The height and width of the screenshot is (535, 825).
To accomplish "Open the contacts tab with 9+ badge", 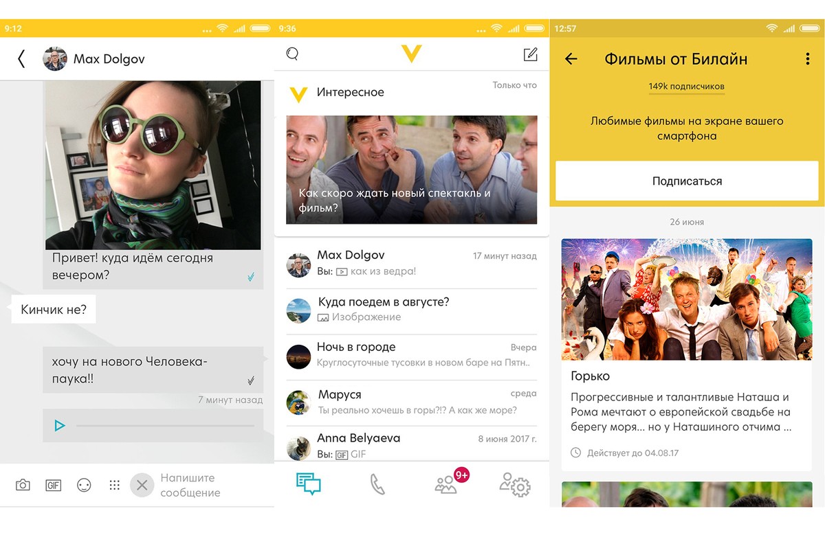I will (447, 484).
